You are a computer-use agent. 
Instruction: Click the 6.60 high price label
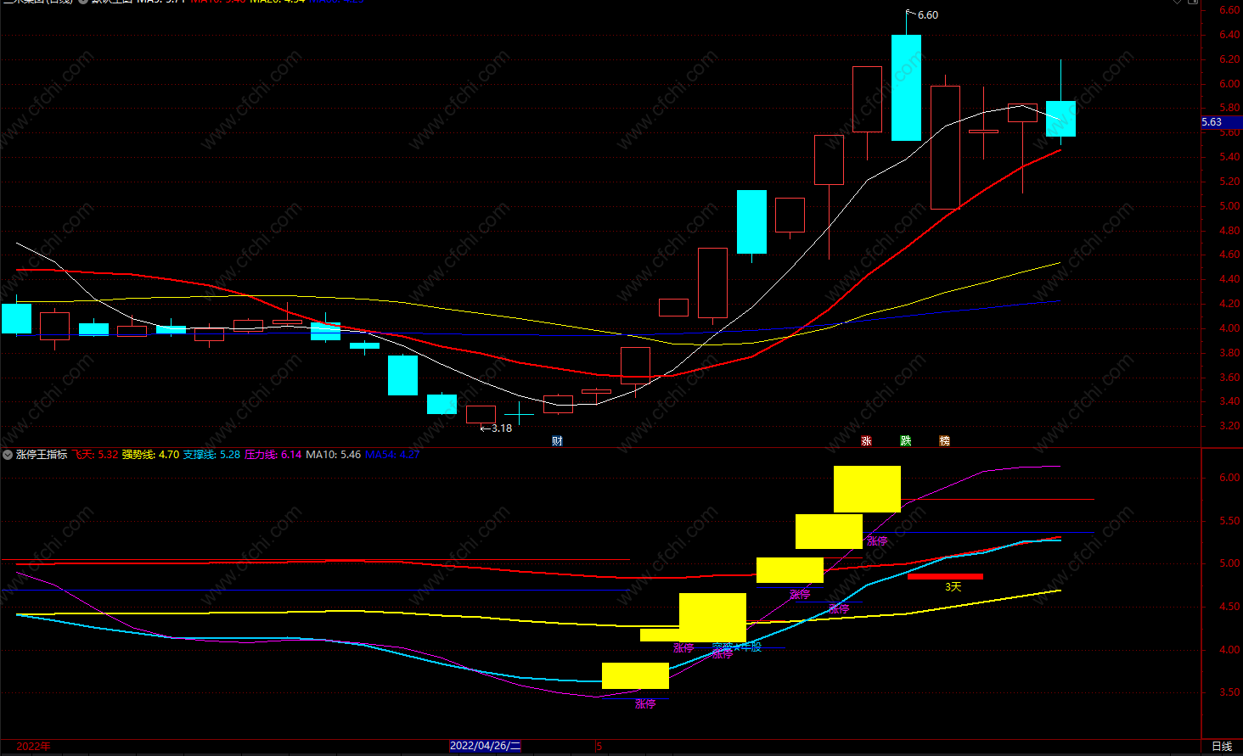927,15
